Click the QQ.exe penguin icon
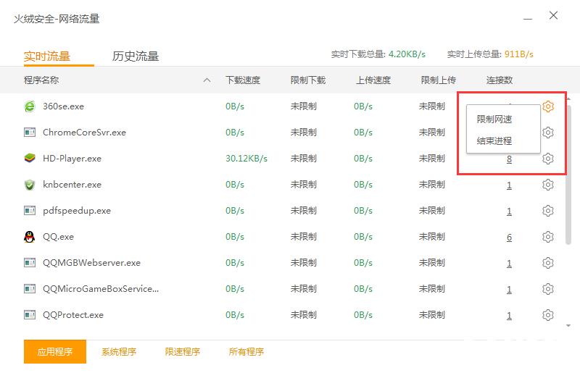 [x=30, y=237]
